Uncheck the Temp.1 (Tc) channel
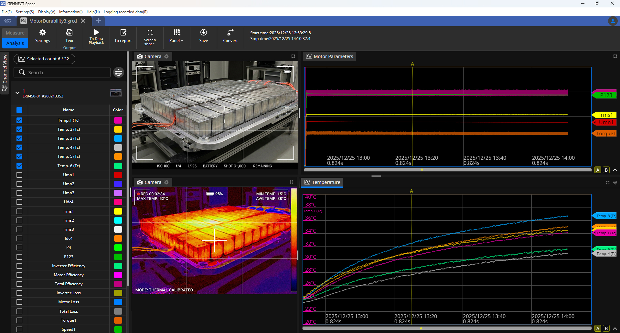Image resolution: width=620 pixels, height=333 pixels. (19, 120)
